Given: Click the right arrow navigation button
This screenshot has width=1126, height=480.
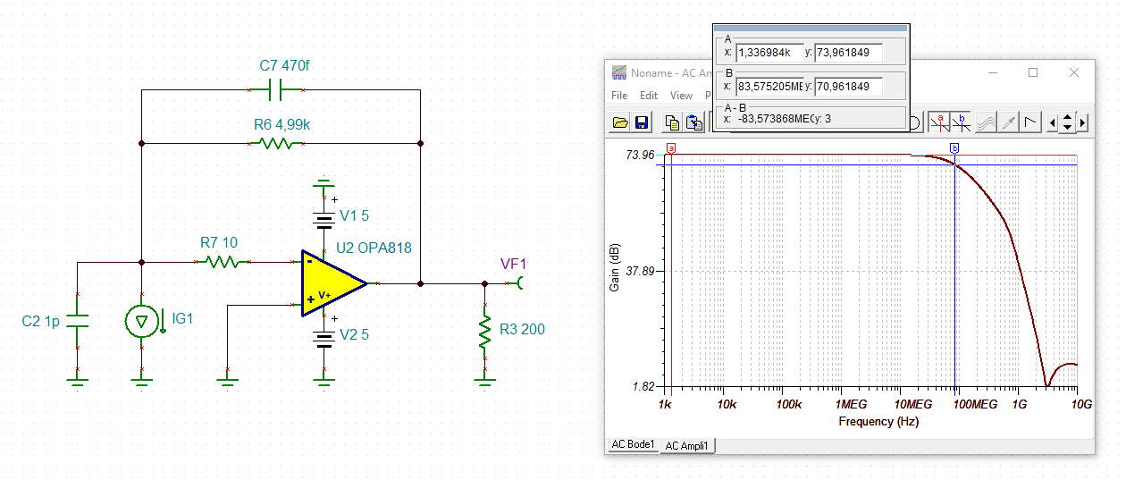Looking at the screenshot, I should pos(1082,123).
